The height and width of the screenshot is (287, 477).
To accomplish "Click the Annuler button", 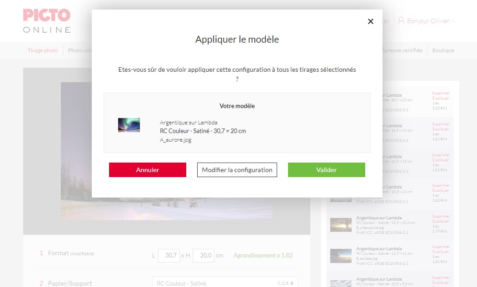I will [147, 169].
